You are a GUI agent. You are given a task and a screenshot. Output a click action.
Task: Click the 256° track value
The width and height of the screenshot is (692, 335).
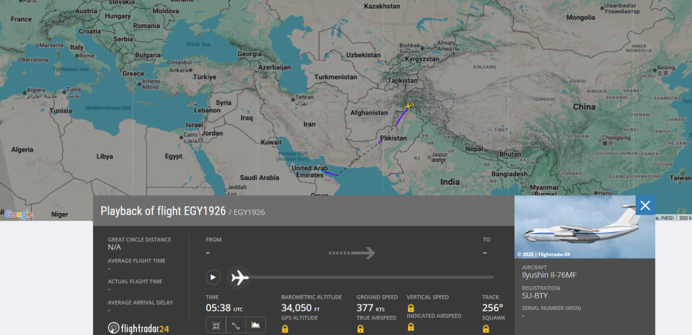pyautogui.click(x=492, y=308)
